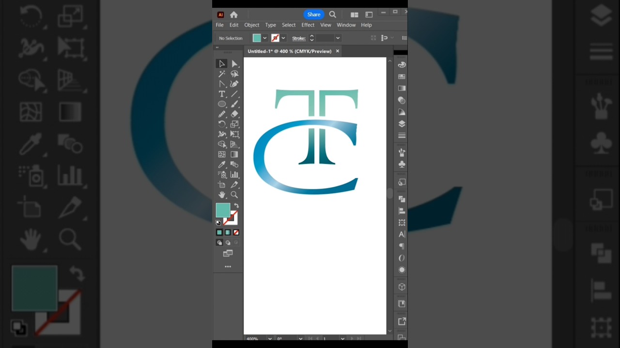Screen dimensions: 620x348
Task: Choose the Eraser tool
Action: pyautogui.click(x=234, y=114)
